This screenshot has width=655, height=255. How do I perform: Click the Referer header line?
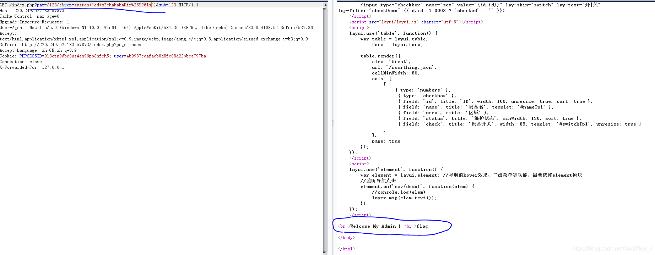[71, 45]
